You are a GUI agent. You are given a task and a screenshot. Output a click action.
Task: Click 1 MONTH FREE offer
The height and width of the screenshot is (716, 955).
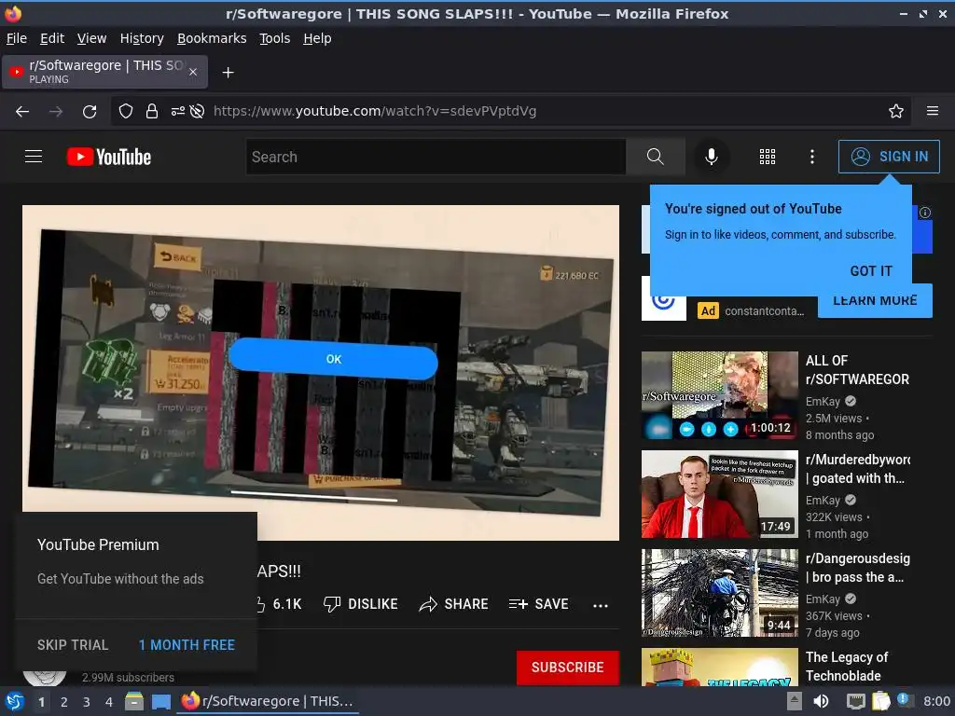tap(187, 645)
